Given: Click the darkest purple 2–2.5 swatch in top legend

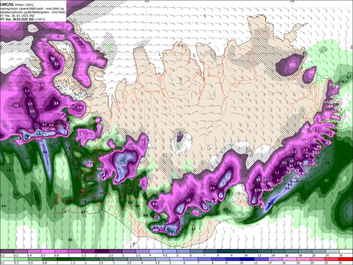Looking at the screenshot, I should tap(102, 251).
